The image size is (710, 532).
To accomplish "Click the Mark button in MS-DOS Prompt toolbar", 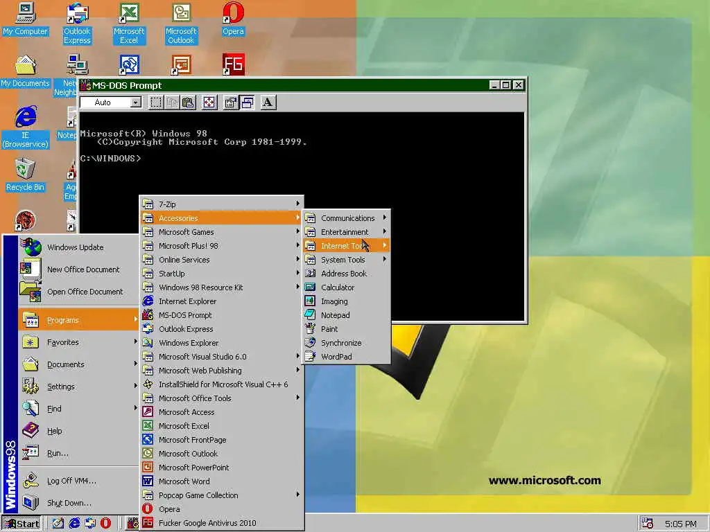I will coord(156,103).
